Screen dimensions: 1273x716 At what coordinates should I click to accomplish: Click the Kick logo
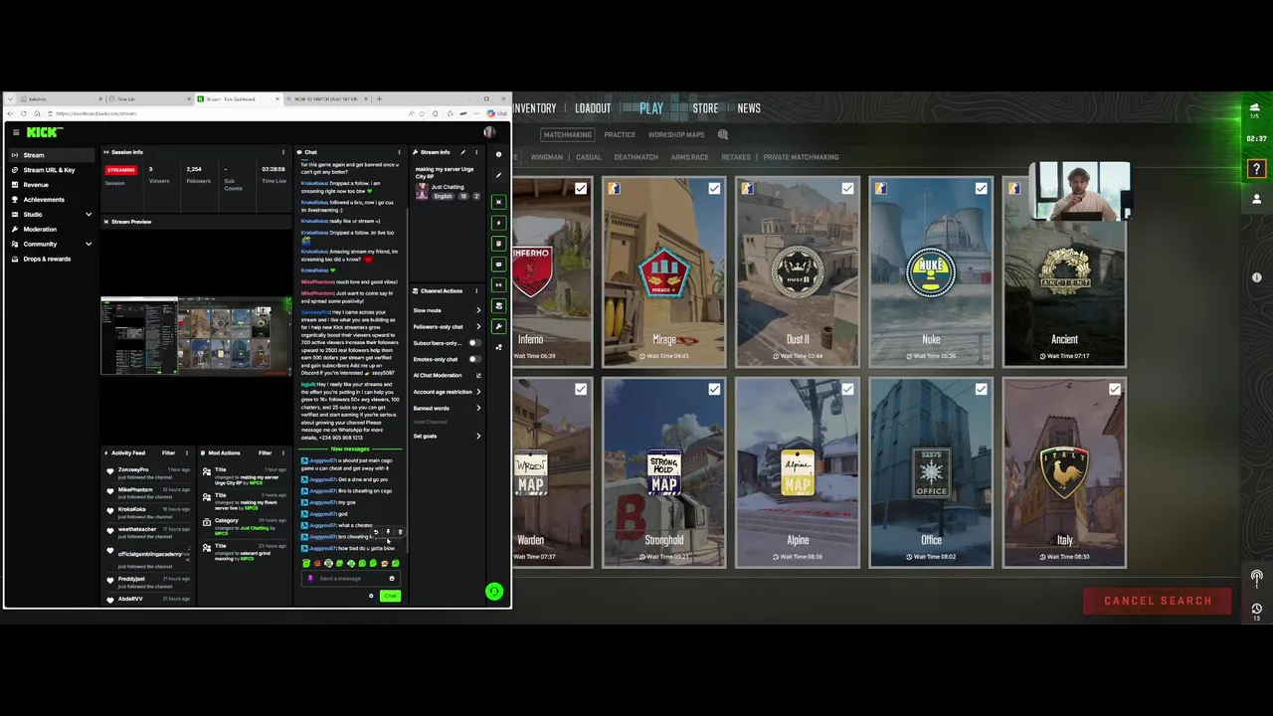tap(43, 132)
